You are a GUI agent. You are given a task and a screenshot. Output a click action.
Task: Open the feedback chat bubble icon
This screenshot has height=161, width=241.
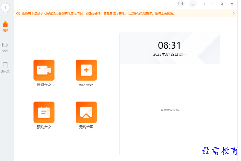(x=181, y=4)
